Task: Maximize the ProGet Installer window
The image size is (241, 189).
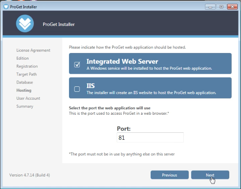Action: pyautogui.click(x=221, y=7)
